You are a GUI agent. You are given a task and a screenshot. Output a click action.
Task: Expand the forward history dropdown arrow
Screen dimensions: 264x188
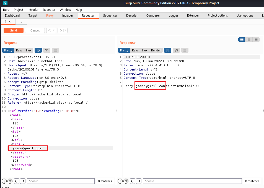coord(65,30)
